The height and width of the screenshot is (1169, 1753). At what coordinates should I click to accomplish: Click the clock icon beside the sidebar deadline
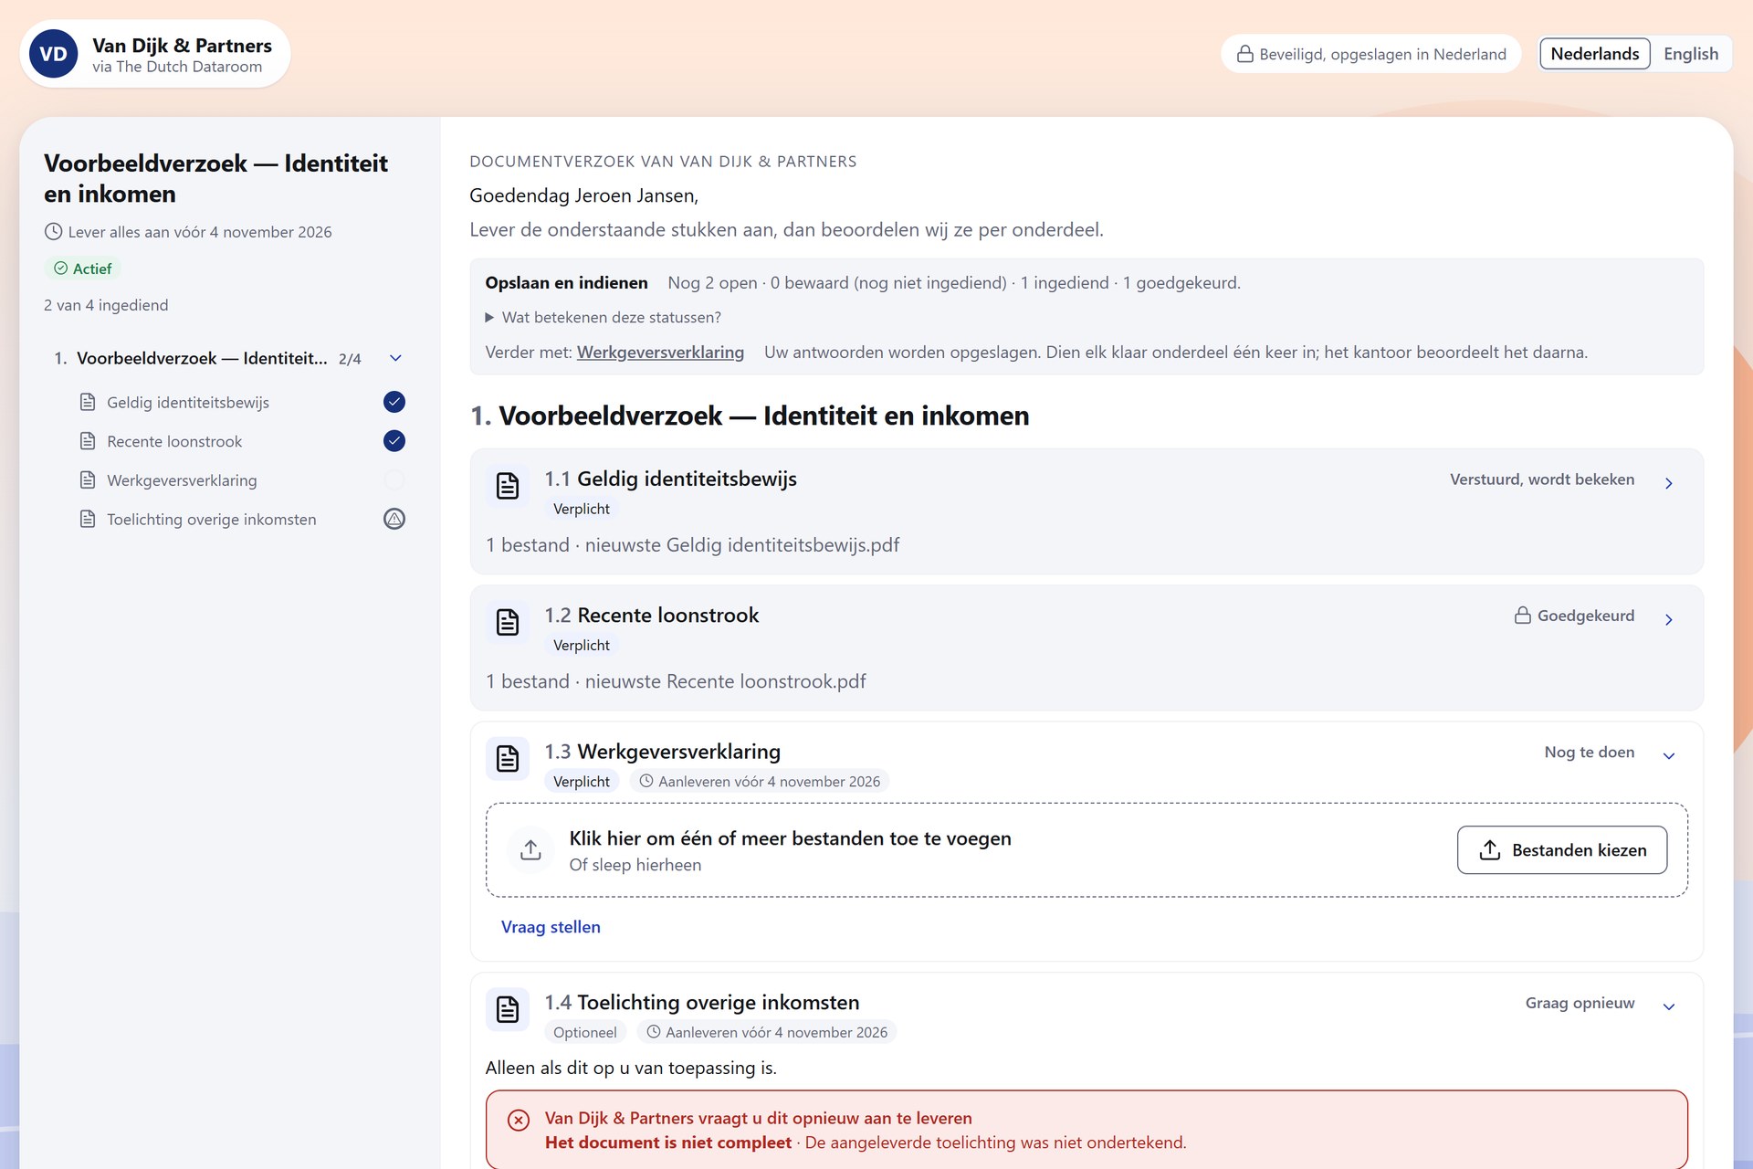coord(54,232)
